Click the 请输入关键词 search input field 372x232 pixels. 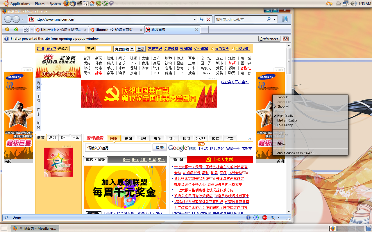click(x=118, y=148)
